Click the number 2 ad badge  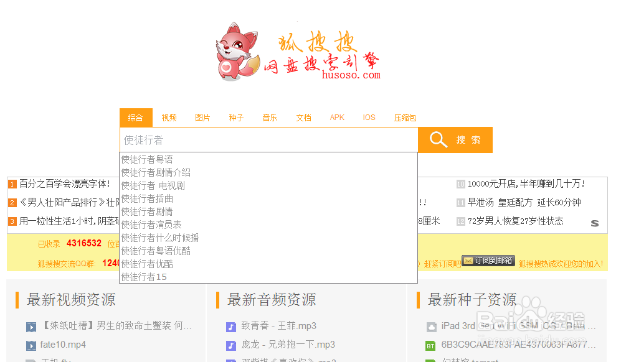[x=12, y=203]
